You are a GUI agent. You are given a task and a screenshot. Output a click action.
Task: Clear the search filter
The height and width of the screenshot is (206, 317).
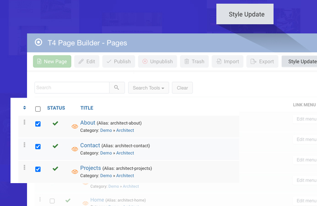point(182,88)
